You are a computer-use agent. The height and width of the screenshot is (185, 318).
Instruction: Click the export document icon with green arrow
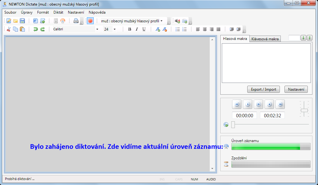(43, 21)
